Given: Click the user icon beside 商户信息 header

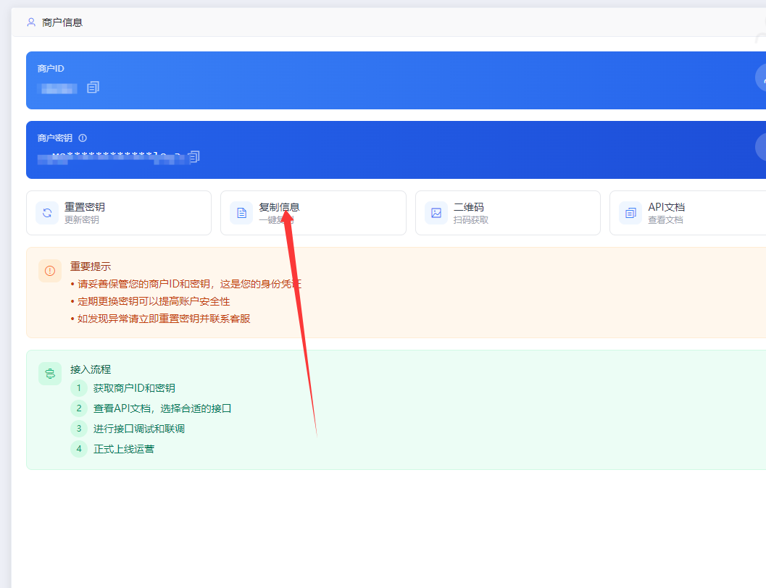Looking at the screenshot, I should pos(31,22).
